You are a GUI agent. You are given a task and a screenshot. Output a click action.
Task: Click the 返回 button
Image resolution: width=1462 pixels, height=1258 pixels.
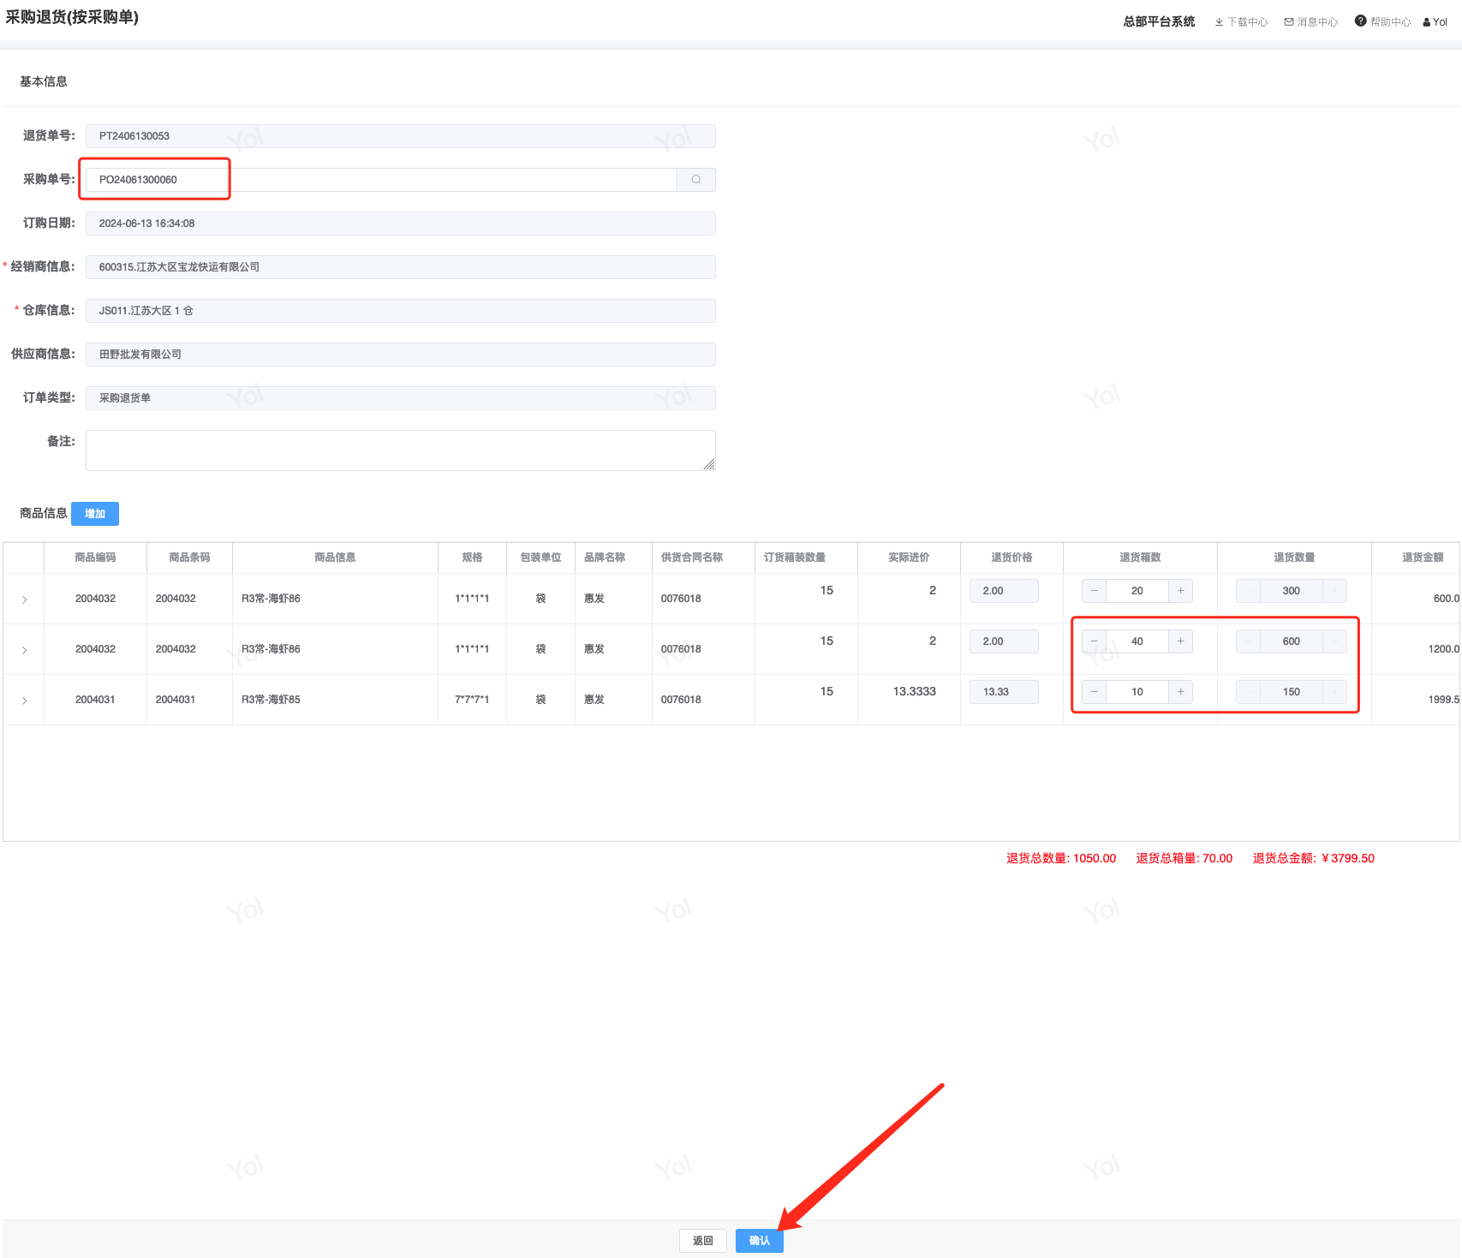703,1241
